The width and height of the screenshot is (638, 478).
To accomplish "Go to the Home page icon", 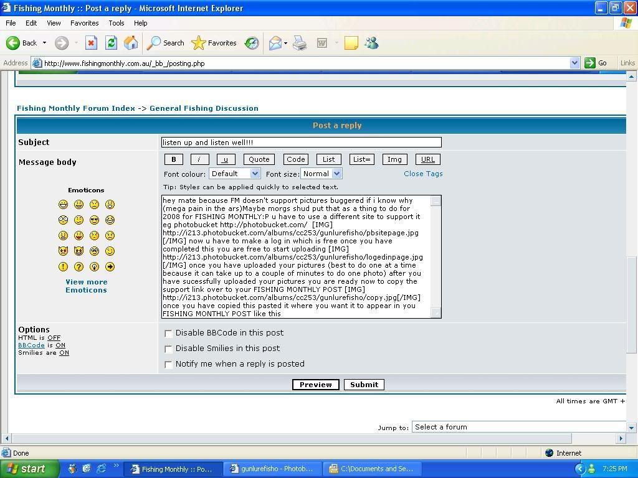I will (x=131, y=43).
